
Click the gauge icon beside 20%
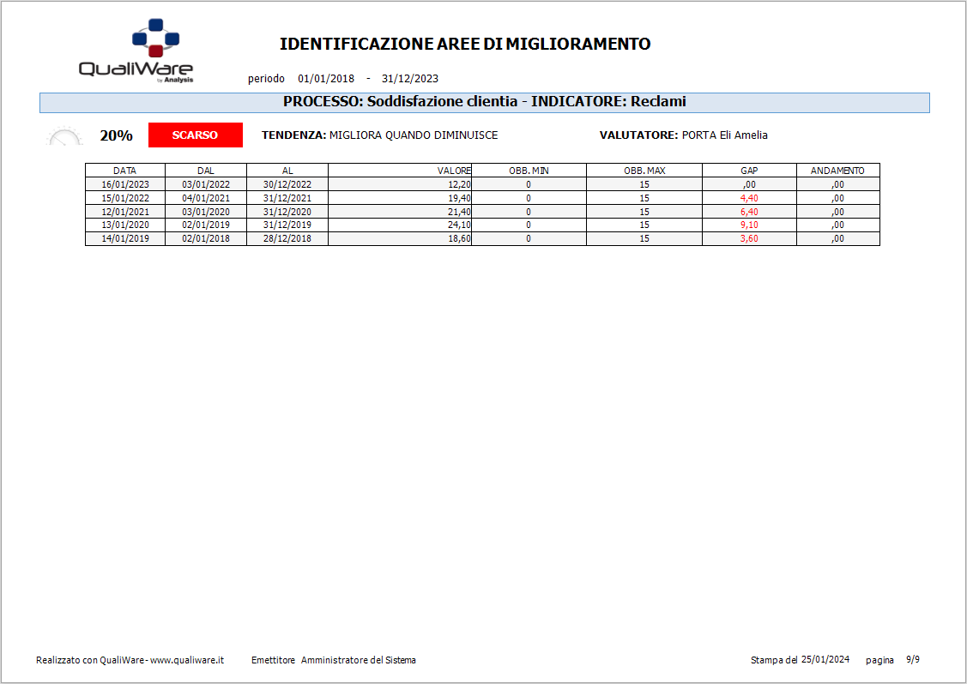pos(64,136)
